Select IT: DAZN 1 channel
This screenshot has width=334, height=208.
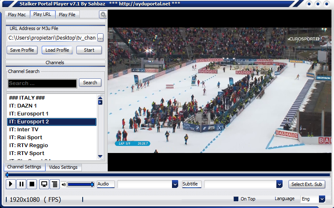click(x=52, y=106)
